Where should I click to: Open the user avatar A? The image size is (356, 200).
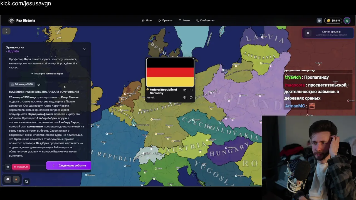[x=347, y=21]
